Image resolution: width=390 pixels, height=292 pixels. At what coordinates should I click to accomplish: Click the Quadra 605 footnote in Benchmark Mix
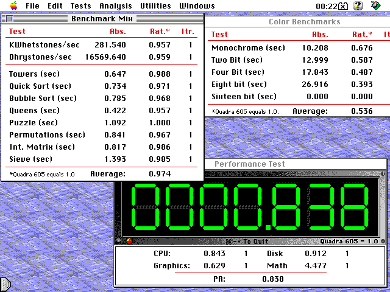point(42,175)
